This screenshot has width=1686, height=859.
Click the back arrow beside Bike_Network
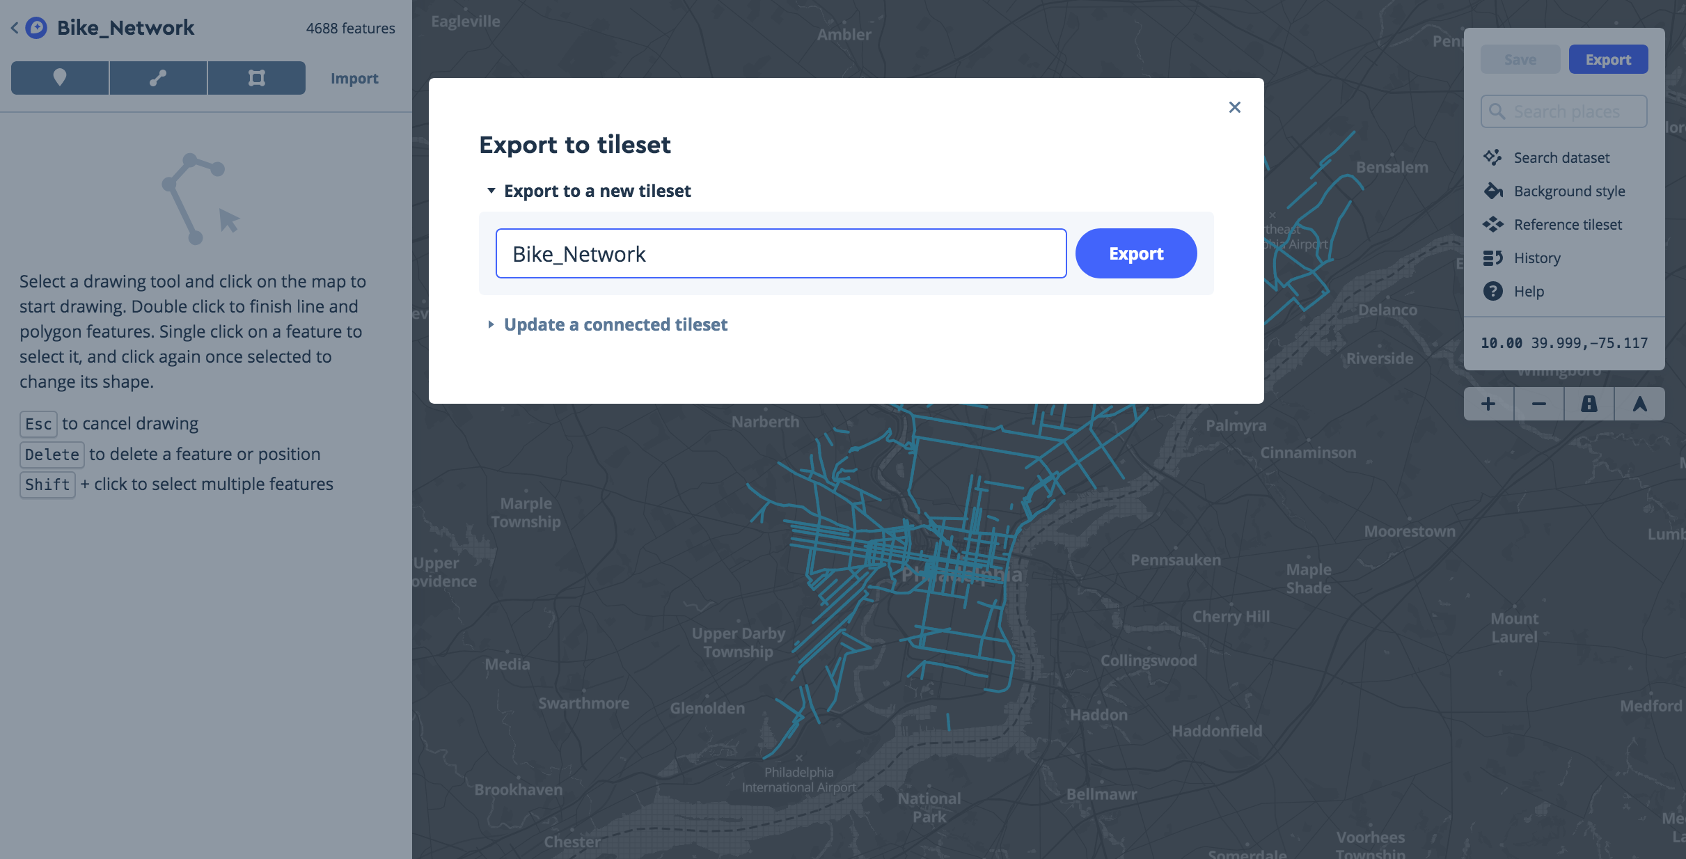(x=15, y=28)
